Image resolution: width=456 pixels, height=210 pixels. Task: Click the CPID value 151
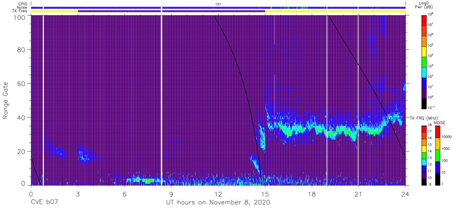pos(218,4)
